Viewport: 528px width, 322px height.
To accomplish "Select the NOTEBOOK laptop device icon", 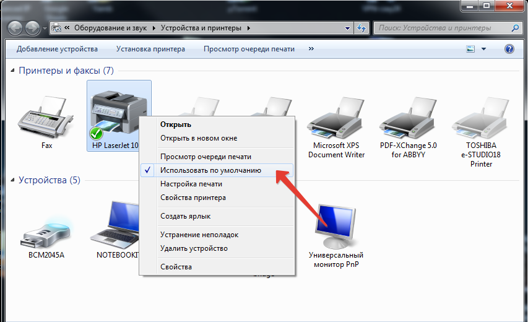I will [x=115, y=225].
